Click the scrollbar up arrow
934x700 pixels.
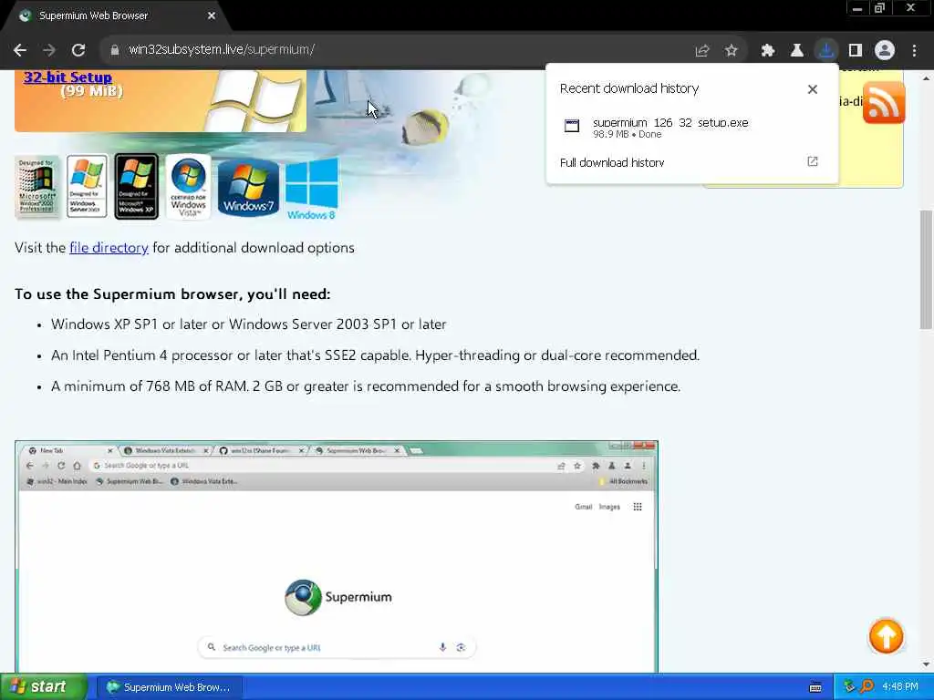[x=927, y=78]
